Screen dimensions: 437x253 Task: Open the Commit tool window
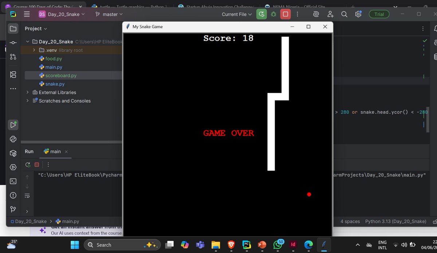point(13,42)
